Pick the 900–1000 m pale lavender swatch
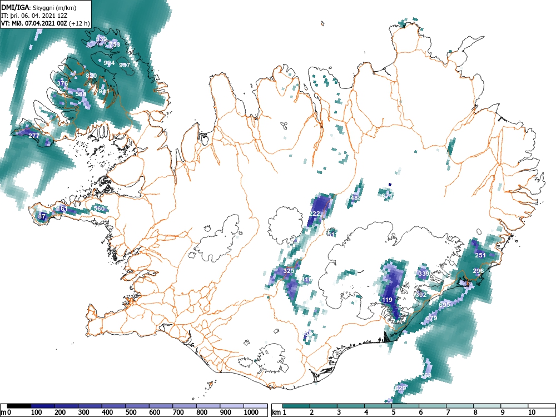Viewport: 556px width, 417px height. coord(232,406)
